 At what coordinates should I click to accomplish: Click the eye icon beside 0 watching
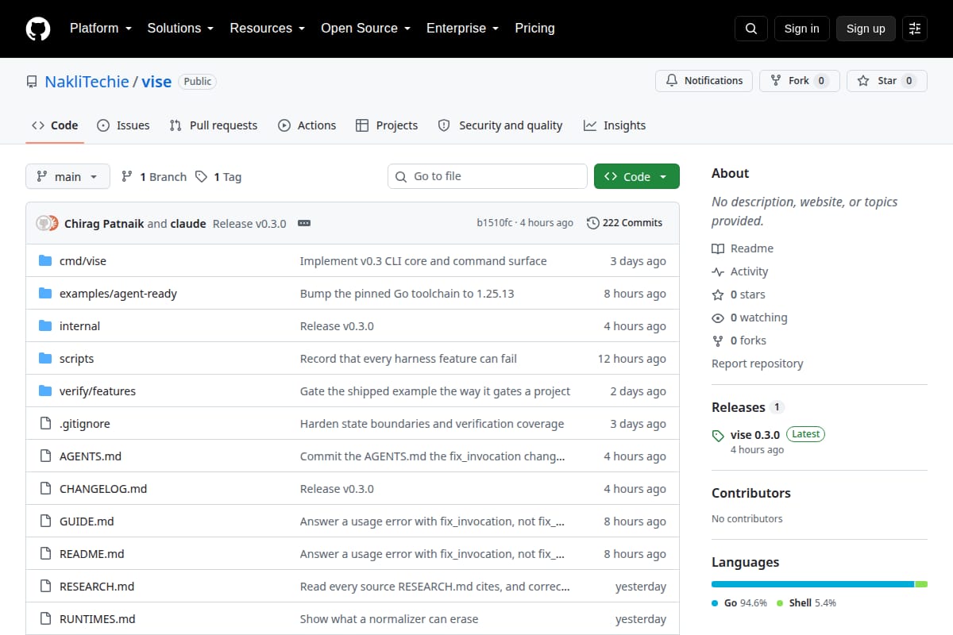click(718, 317)
